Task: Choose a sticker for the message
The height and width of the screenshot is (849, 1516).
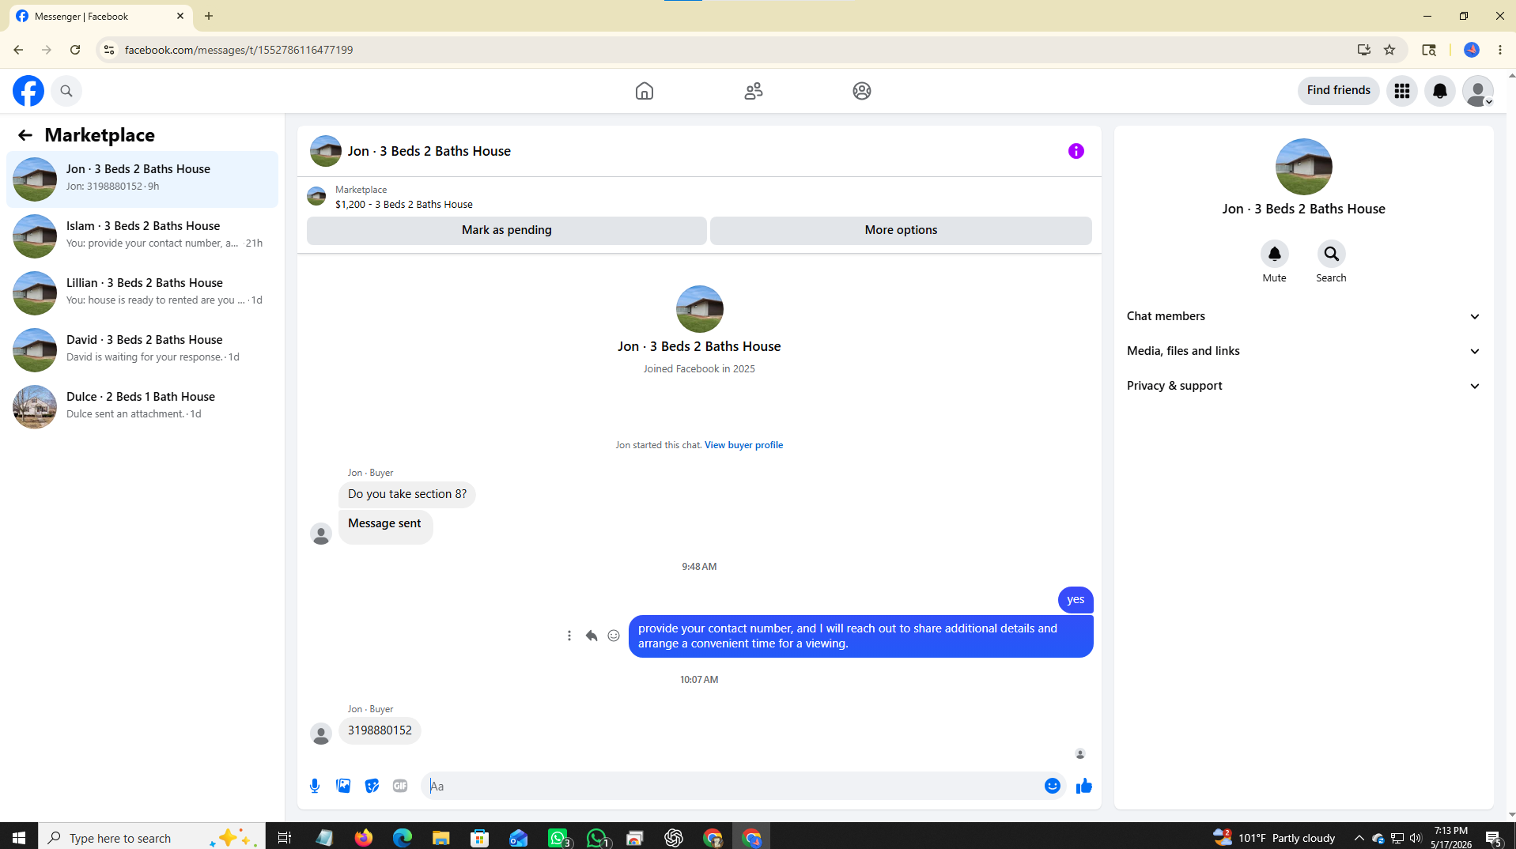Action: [x=372, y=786]
